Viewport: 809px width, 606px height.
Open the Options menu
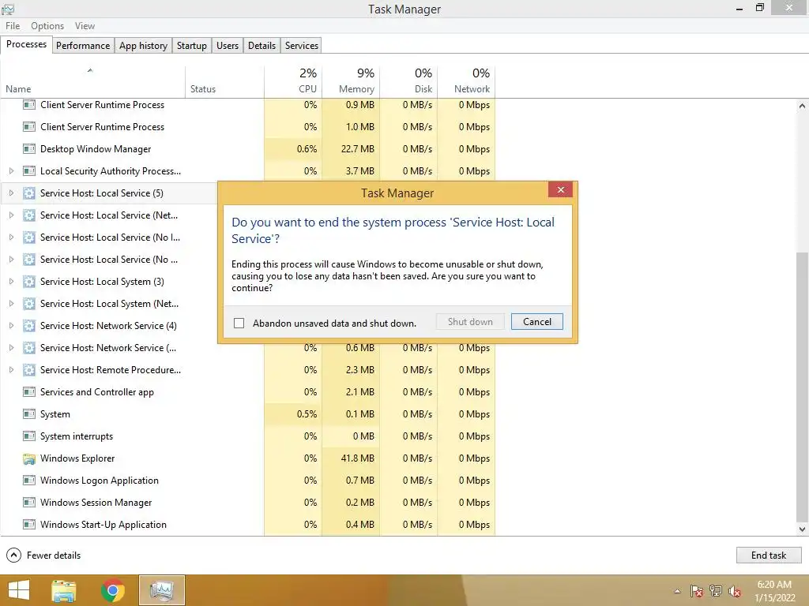(47, 26)
